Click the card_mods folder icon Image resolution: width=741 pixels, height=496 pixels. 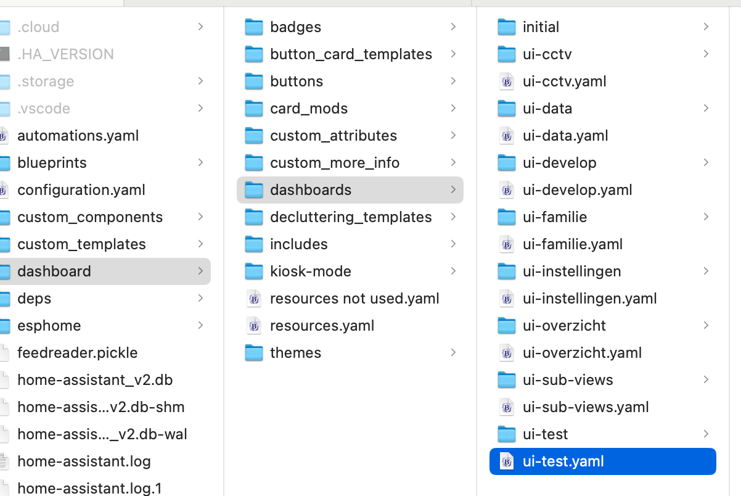(x=253, y=109)
